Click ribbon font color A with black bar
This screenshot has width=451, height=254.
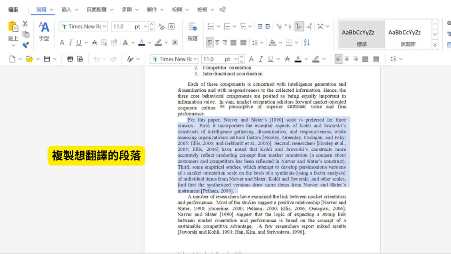click(141, 43)
